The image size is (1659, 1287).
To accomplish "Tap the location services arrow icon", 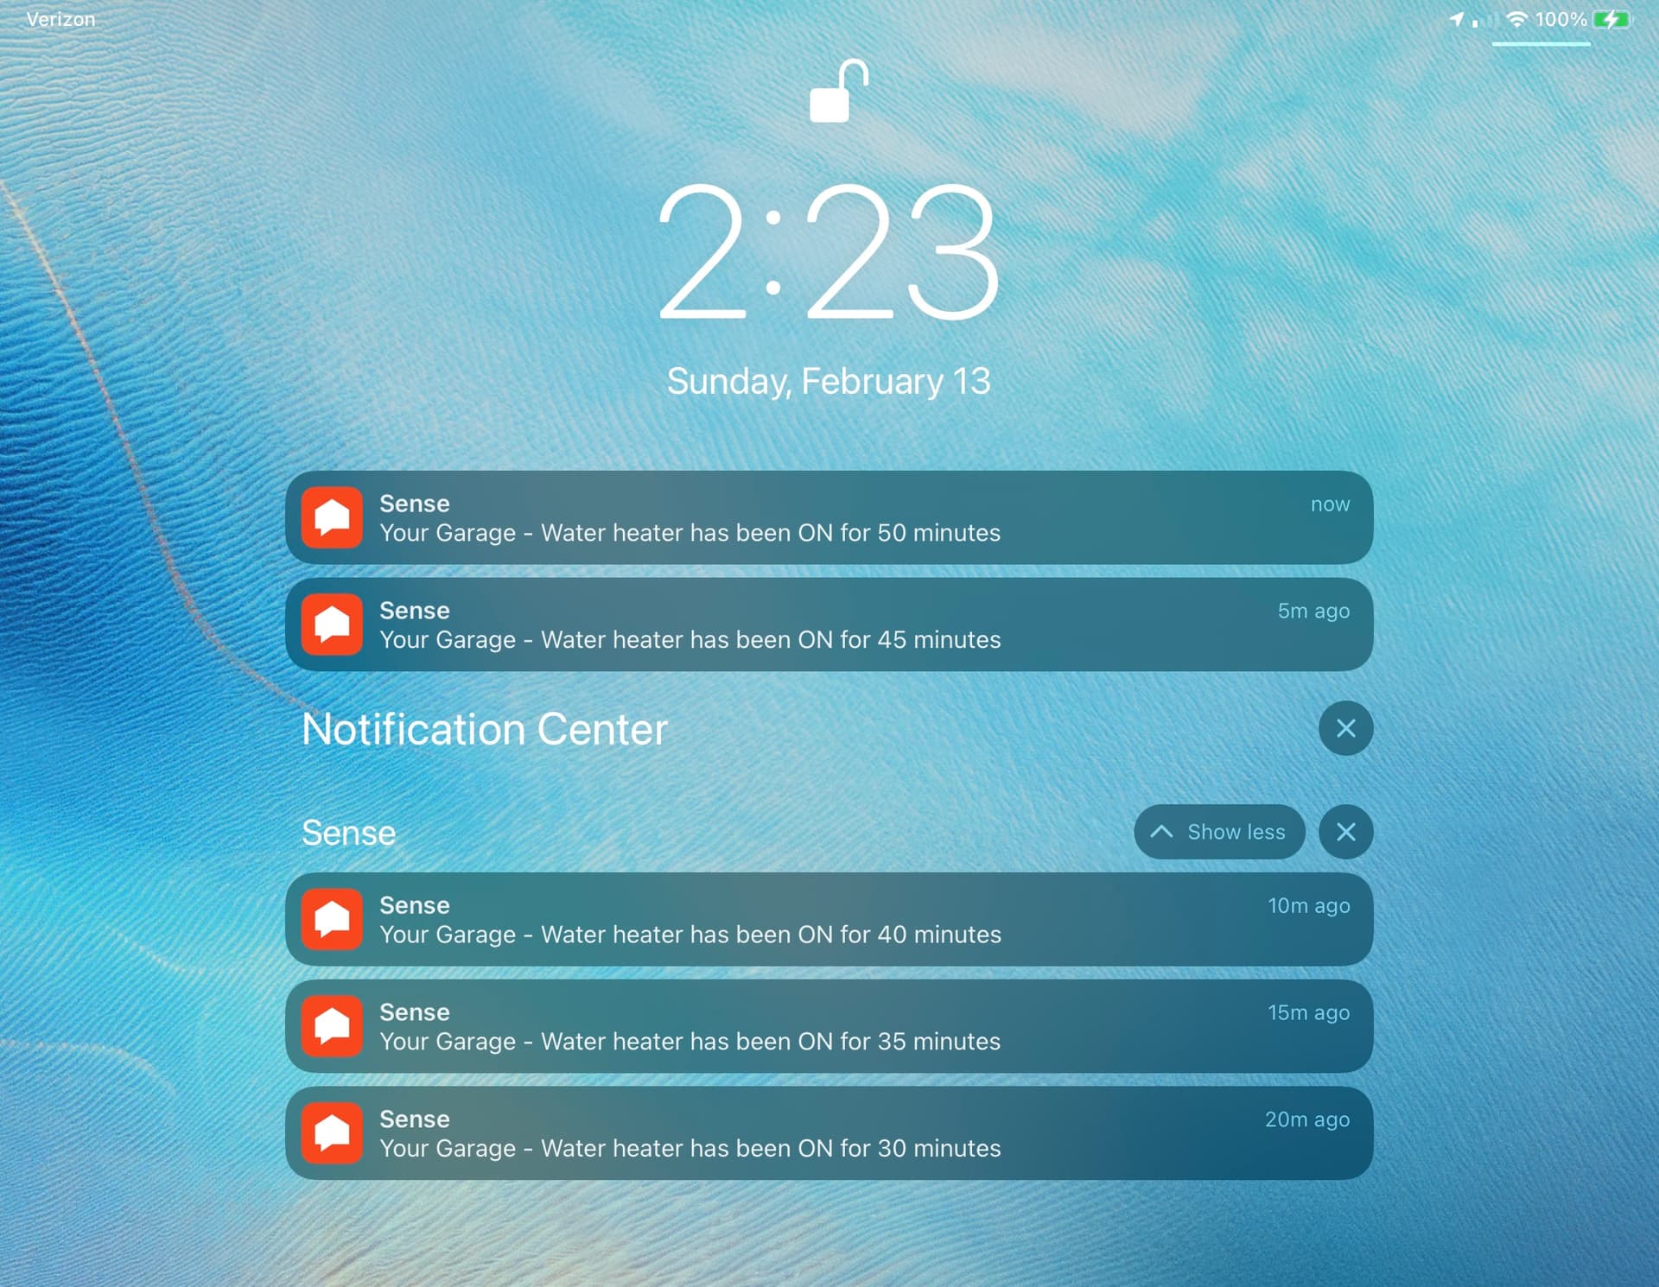I will (x=1457, y=19).
